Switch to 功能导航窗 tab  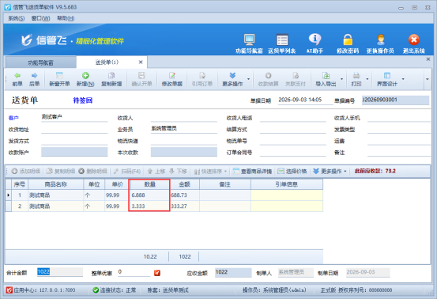tap(40, 62)
